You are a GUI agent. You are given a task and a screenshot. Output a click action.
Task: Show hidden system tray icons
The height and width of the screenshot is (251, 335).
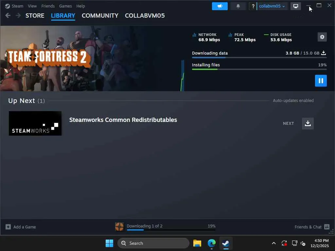pos(274,243)
